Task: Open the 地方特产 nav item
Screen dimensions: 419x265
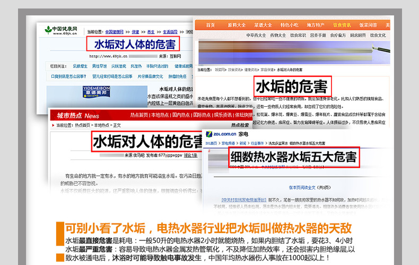Action: click(316, 25)
